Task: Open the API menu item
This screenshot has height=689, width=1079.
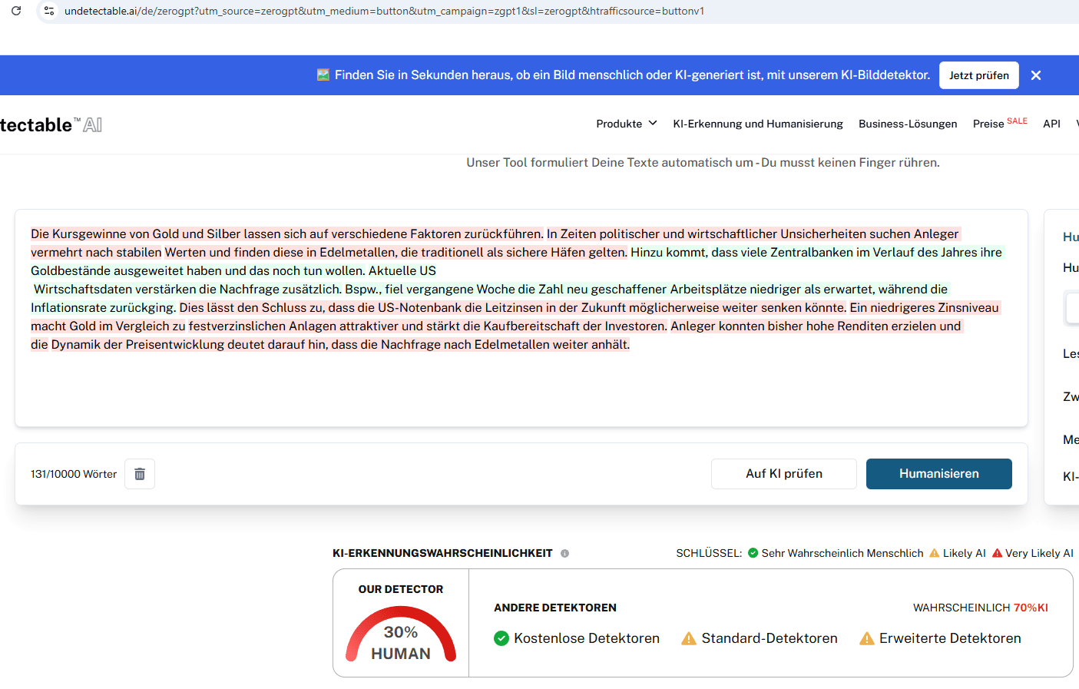Action: click(x=1051, y=124)
